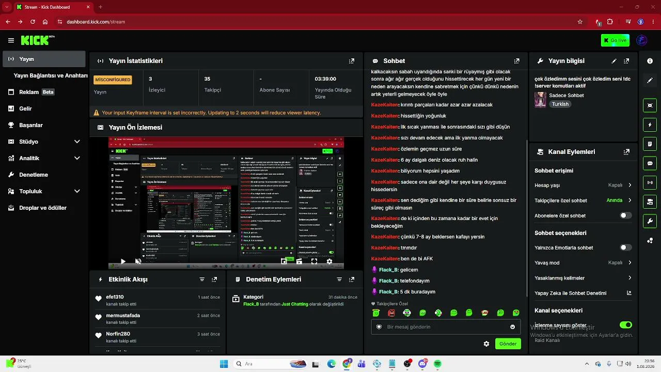The width and height of the screenshot is (661, 372).
Task: Unmute the stream preview audio
Action: pyautogui.click(x=138, y=261)
